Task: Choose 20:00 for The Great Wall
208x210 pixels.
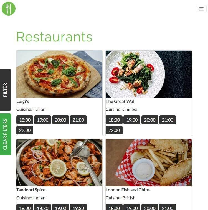Action: coord(150,120)
